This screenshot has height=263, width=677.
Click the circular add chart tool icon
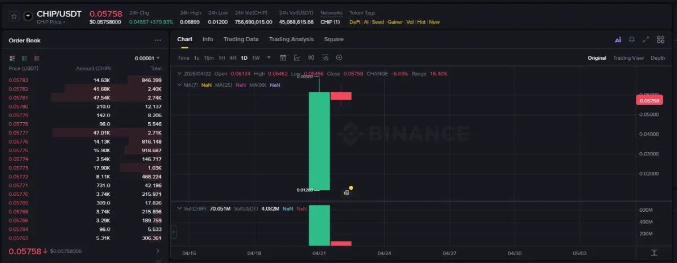[339, 57]
